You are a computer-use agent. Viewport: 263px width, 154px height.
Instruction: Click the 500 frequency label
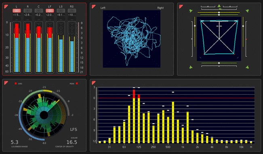point(168,147)
